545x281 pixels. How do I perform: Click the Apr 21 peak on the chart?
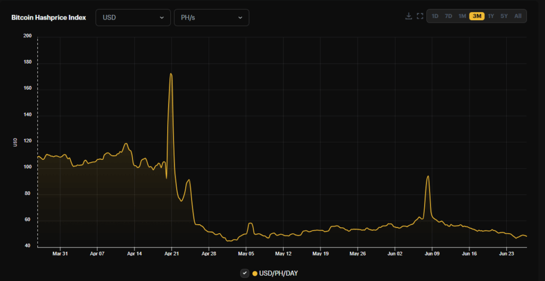click(x=171, y=73)
